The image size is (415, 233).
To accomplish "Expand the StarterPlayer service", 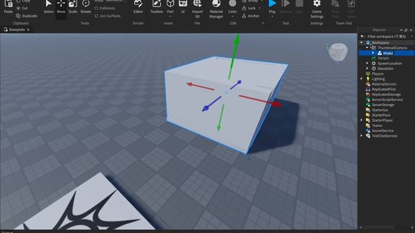I will [x=362, y=120].
